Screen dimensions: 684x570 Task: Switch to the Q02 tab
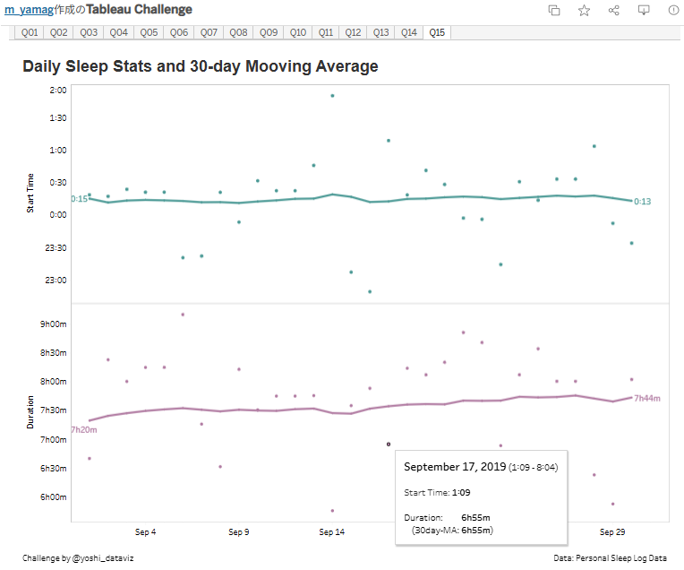click(x=58, y=32)
